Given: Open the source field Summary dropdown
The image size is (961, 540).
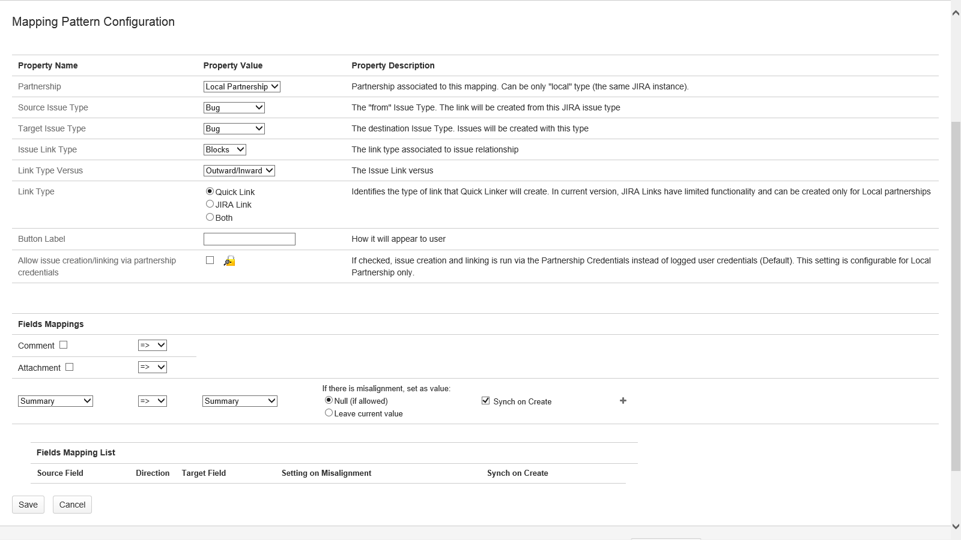Looking at the screenshot, I should 55,401.
